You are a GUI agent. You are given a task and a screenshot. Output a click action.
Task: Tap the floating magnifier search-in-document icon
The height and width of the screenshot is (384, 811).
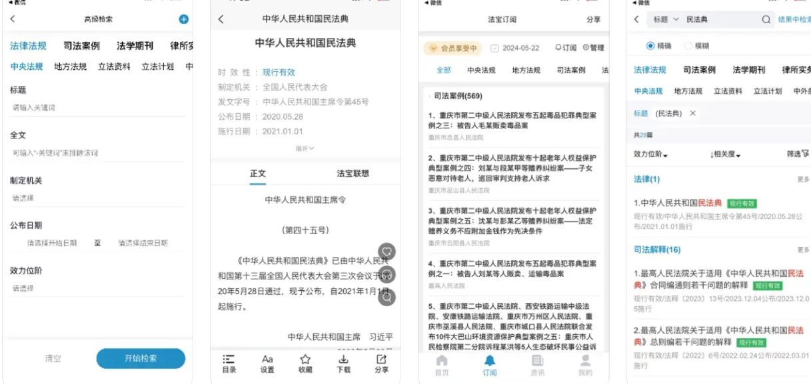point(387,297)
